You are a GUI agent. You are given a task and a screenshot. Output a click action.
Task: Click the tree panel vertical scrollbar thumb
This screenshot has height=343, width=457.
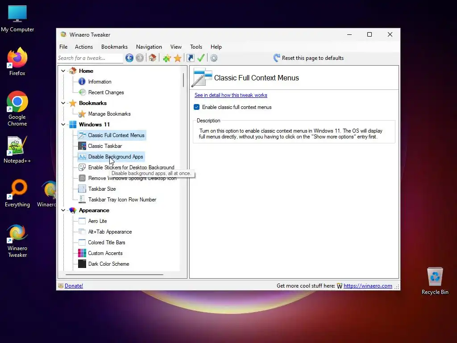pos(183,80)
